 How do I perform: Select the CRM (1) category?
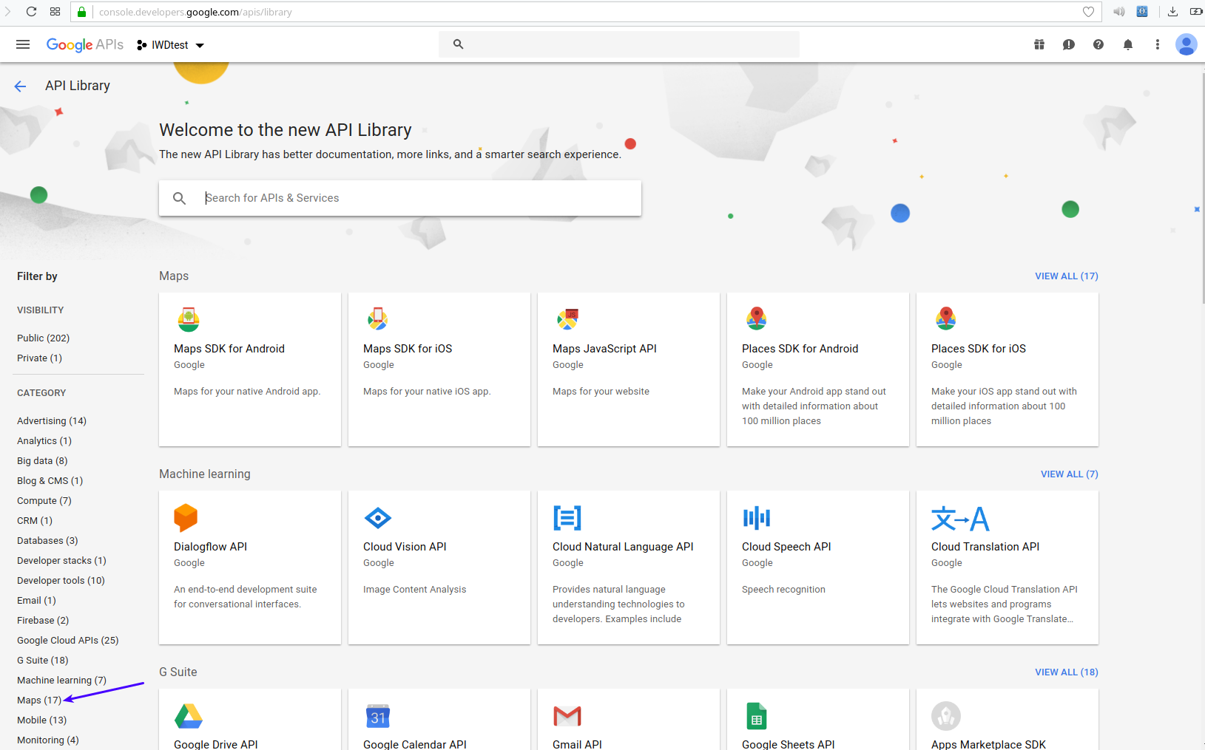(35, 520)
